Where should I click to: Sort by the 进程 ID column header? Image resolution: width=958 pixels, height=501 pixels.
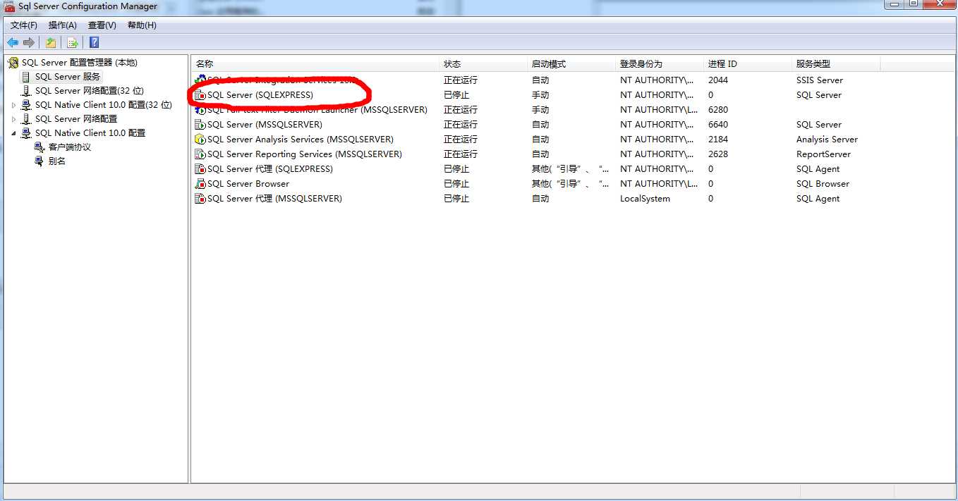pos(748,64)
